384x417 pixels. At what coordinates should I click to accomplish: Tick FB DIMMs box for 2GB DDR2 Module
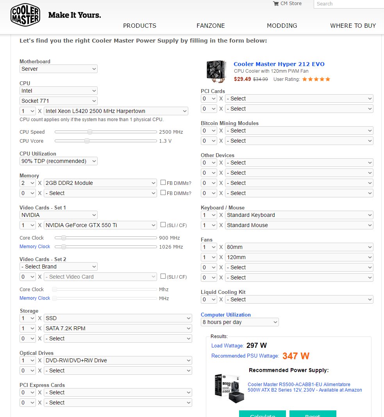tap(163, 183)
